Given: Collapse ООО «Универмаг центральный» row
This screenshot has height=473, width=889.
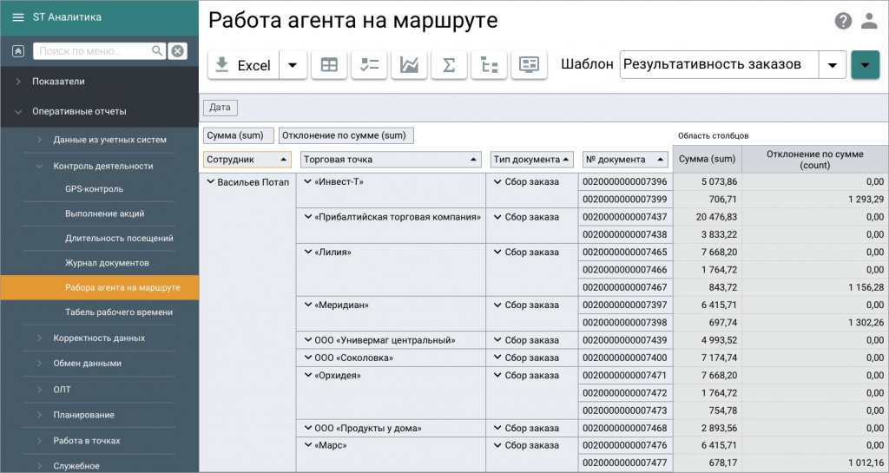Looking at the screenshot, I should coord(308,340).
